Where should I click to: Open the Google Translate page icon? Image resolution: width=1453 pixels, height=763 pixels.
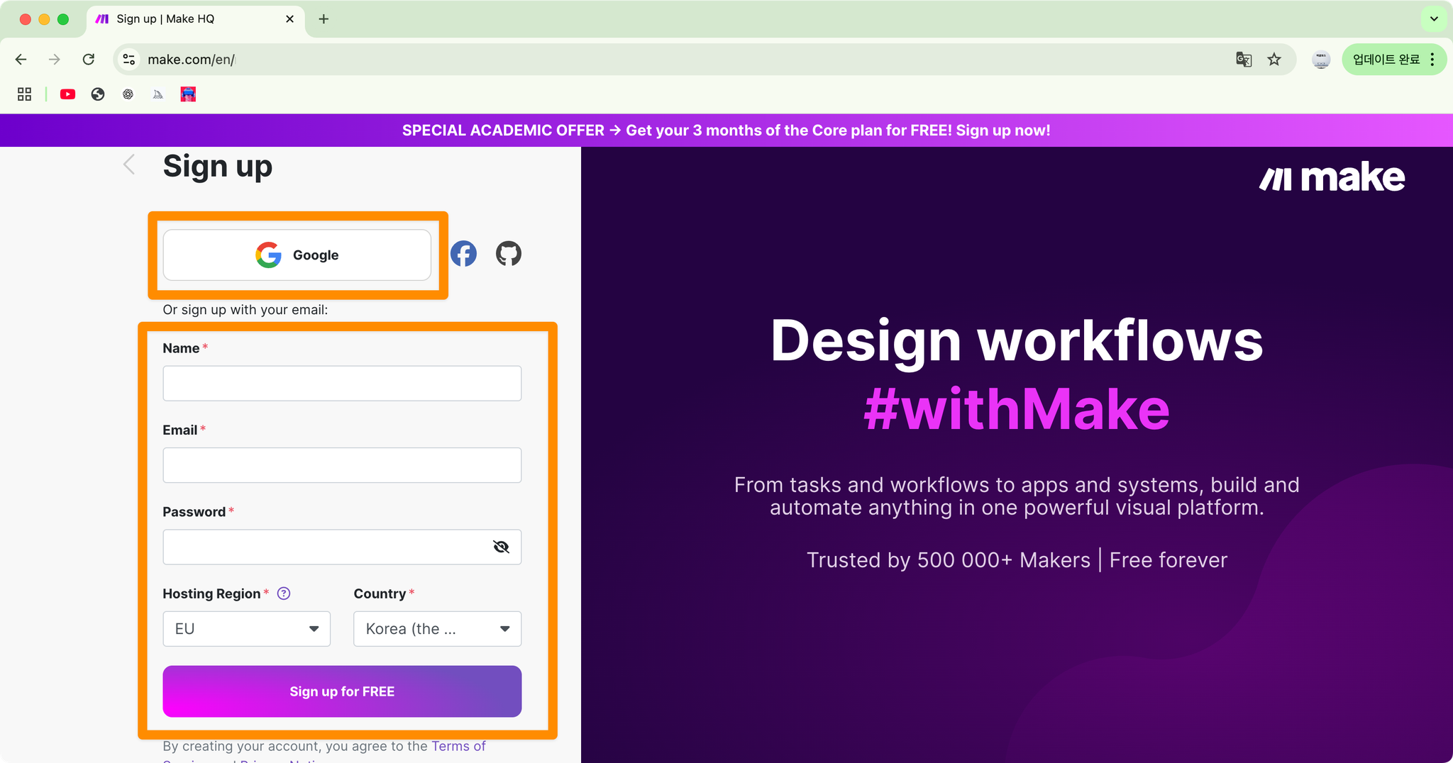click(1244, 60)
